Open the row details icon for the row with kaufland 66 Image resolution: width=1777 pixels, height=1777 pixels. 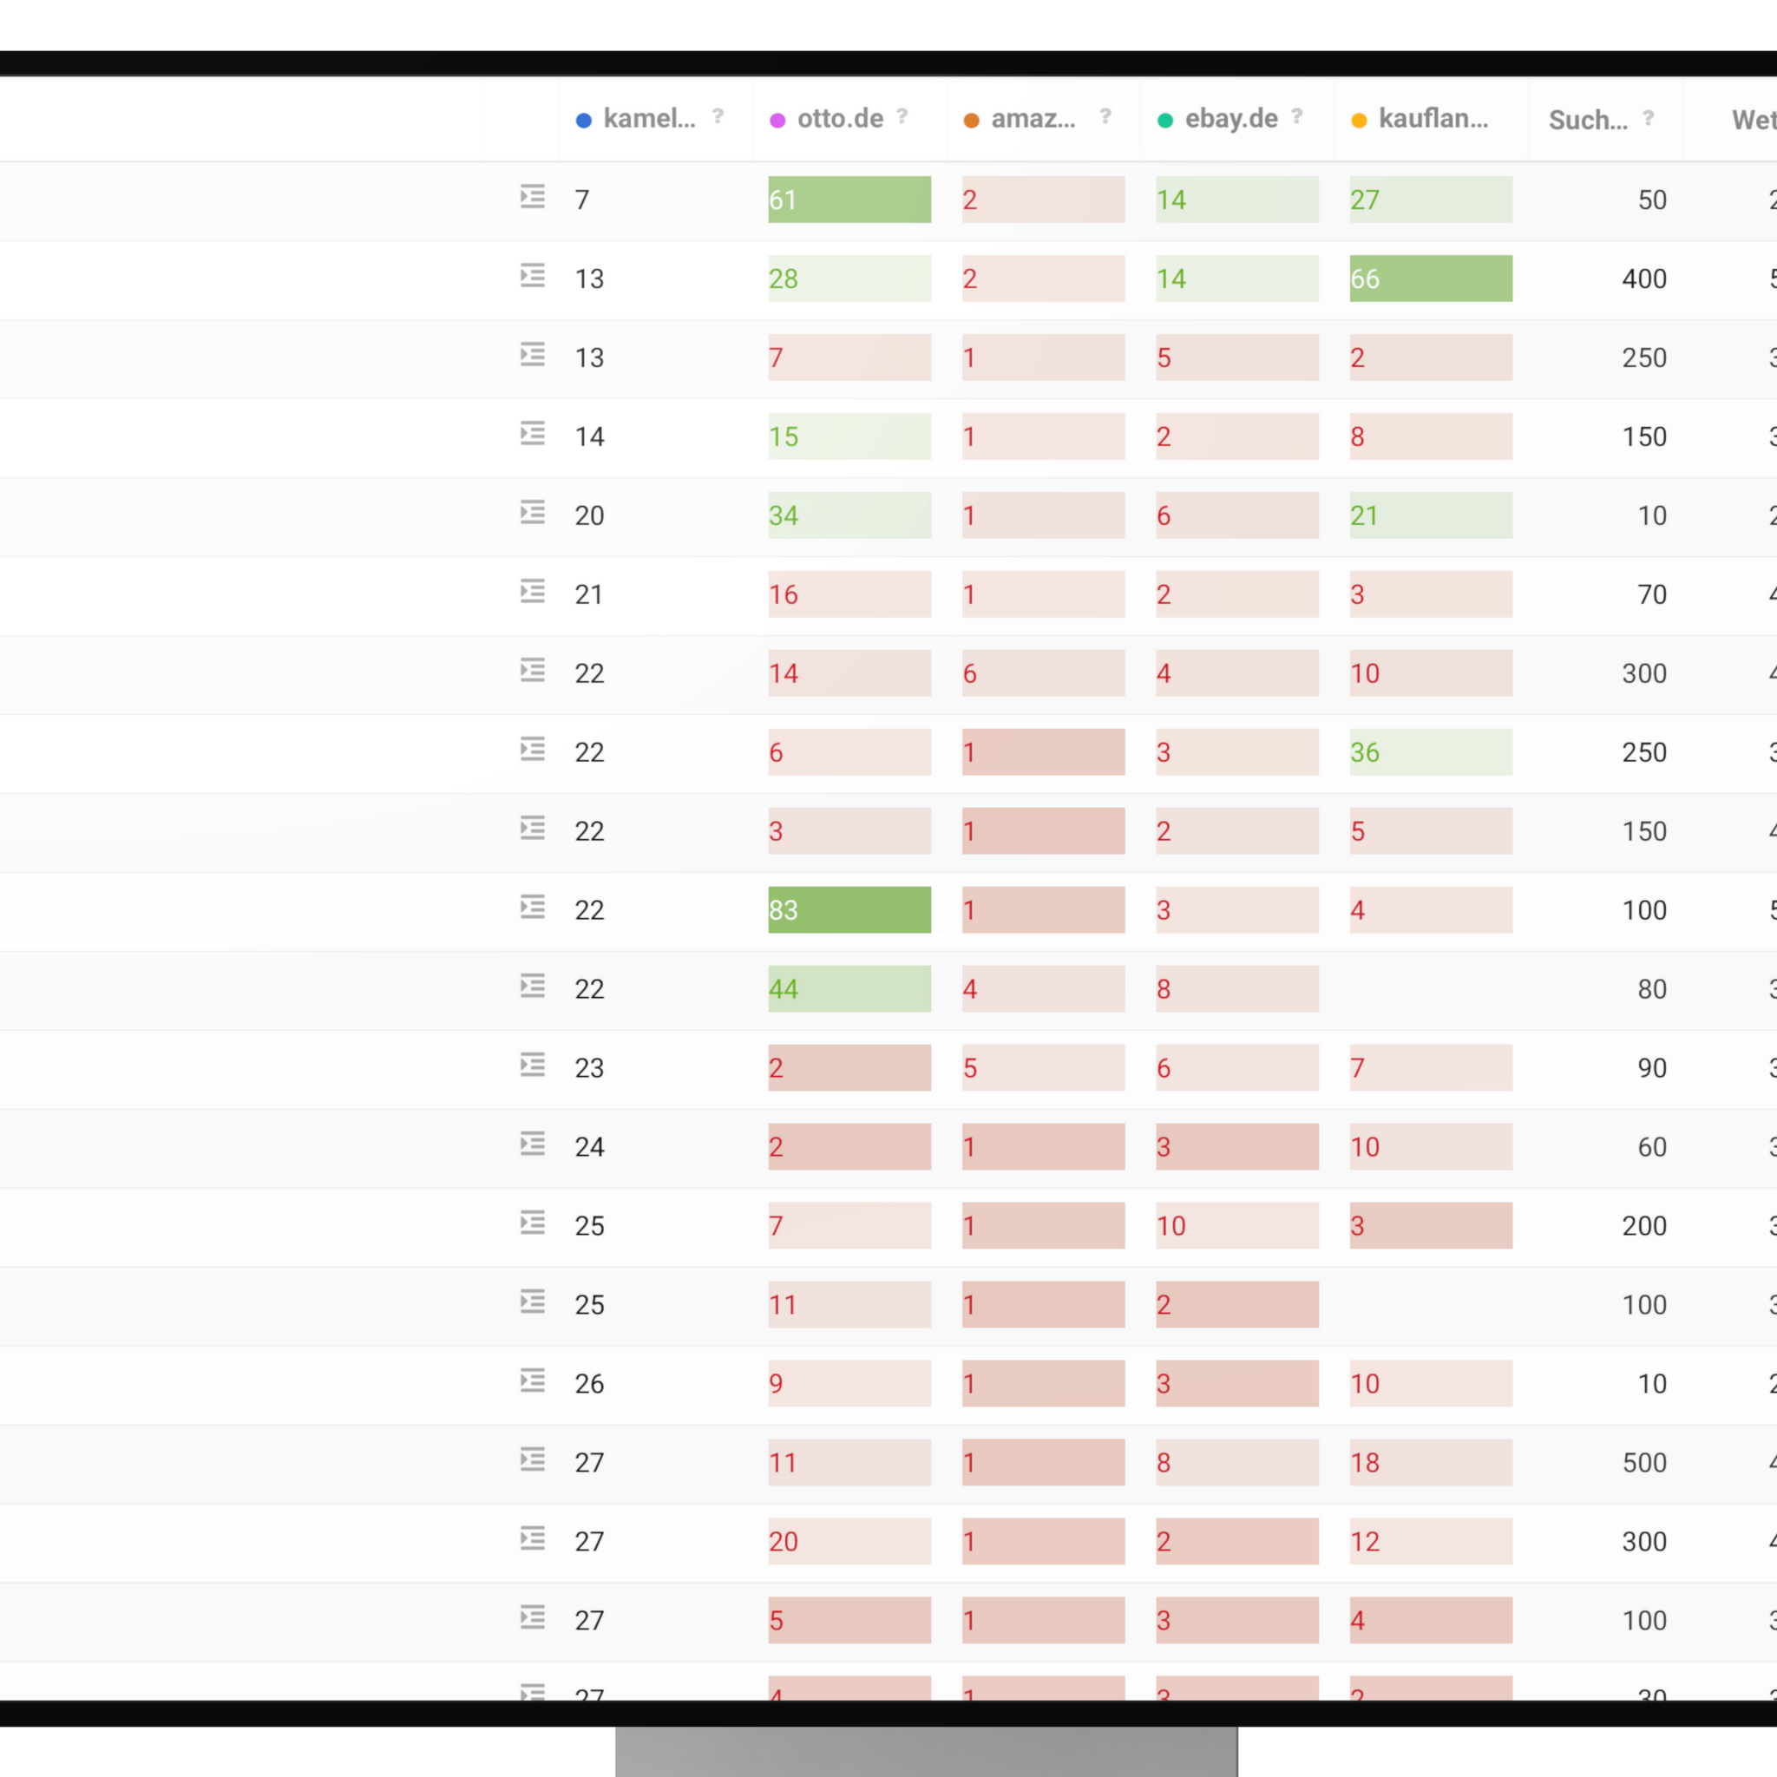click(x=533, y=276)
